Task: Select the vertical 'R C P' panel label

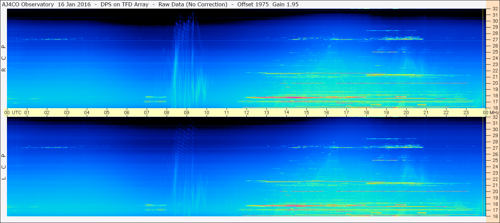Action: click(x=4, y=58)
